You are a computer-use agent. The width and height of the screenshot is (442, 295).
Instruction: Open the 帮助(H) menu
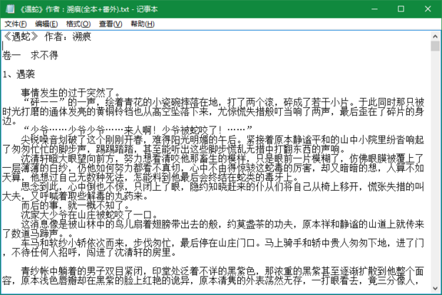pyautogui.click(x=143, y=24)
